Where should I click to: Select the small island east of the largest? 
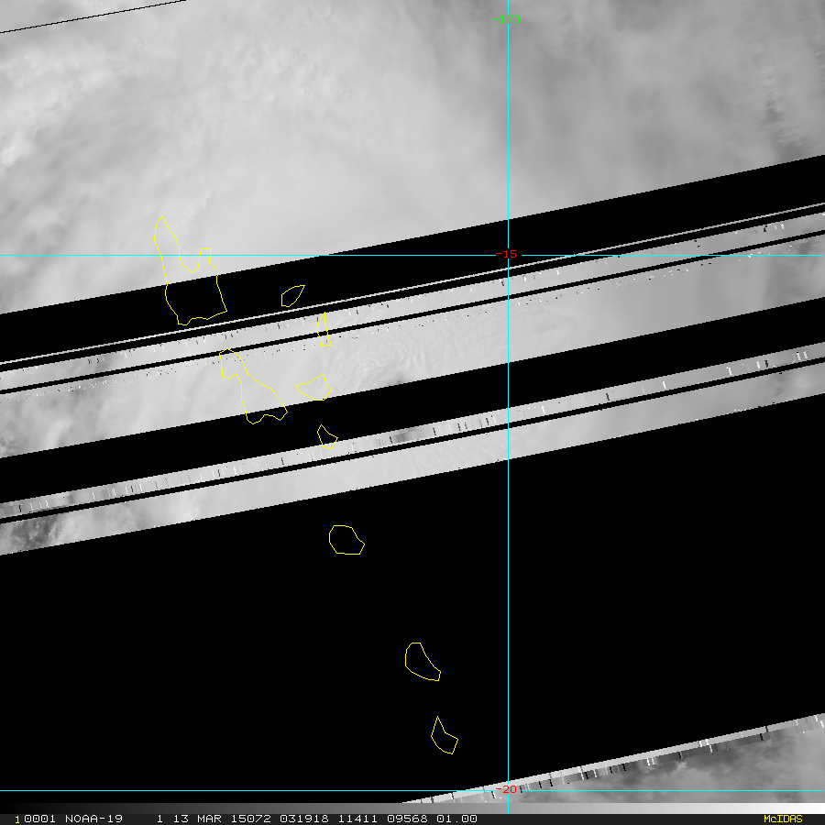tap(292, 295)
